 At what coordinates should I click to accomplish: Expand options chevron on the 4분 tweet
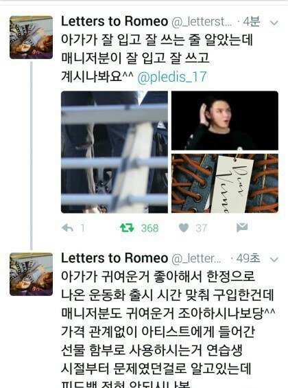tap(274, 23)
